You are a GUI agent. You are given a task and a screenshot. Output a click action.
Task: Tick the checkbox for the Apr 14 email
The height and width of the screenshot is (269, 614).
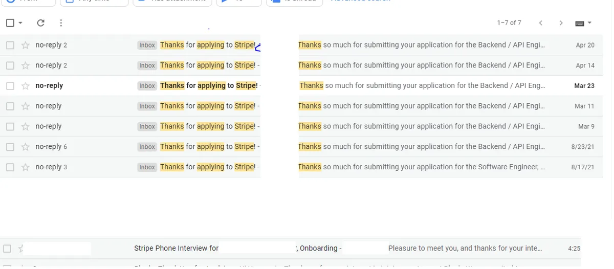click(10, 65)
